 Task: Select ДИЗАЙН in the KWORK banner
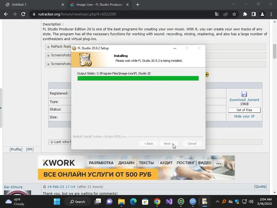coord(126,163)
